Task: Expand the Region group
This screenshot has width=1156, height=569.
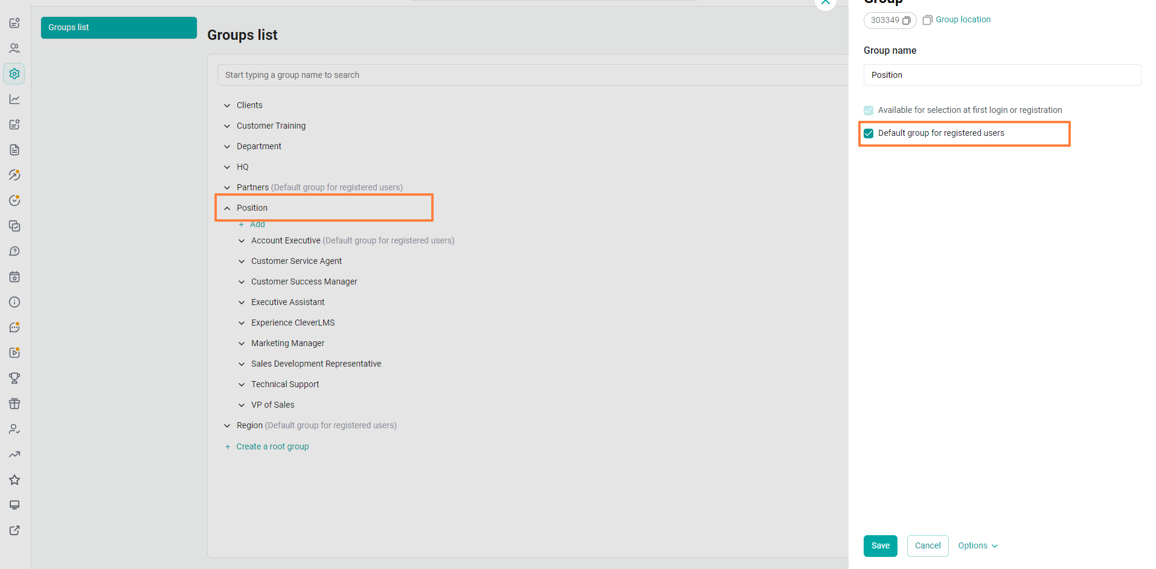Action: point(227,426)
